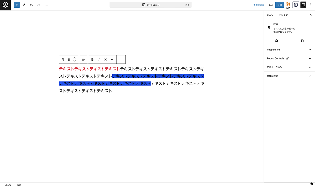Click the text alignment icon
The width and height of the screenshot is (315, 187).
pos(83,59)
